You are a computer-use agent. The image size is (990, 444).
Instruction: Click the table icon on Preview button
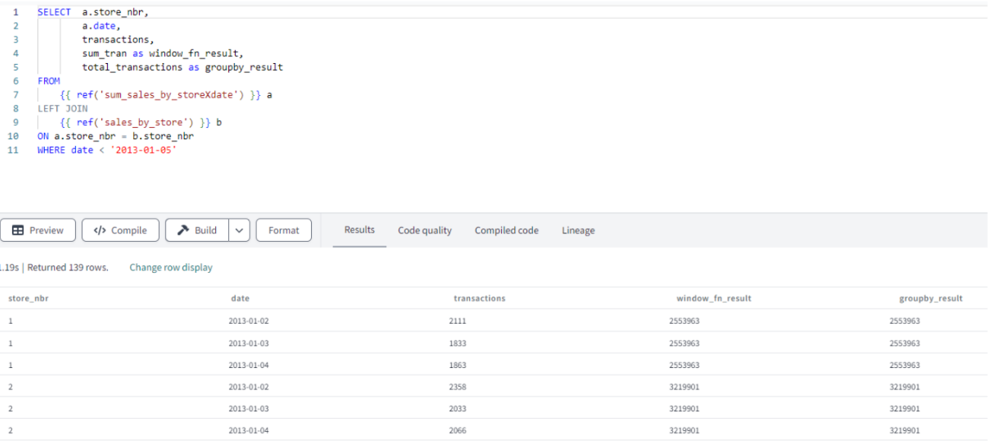(18, 230)
